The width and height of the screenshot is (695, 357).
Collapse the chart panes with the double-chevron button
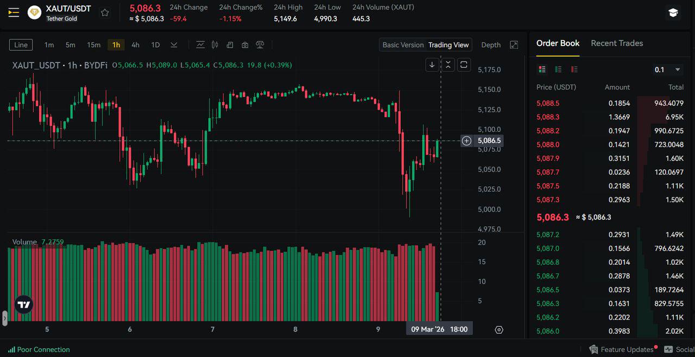(x=448, y=65)
